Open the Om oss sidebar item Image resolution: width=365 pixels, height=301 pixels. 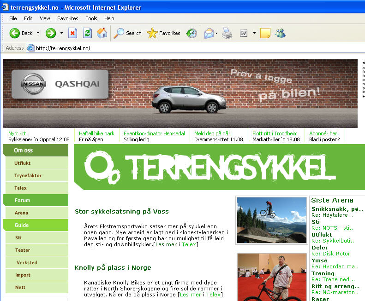(36, 150)
